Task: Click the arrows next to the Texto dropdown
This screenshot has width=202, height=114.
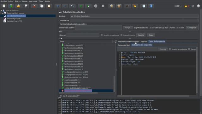Action: pyautogui.click(x=116, y=41)
